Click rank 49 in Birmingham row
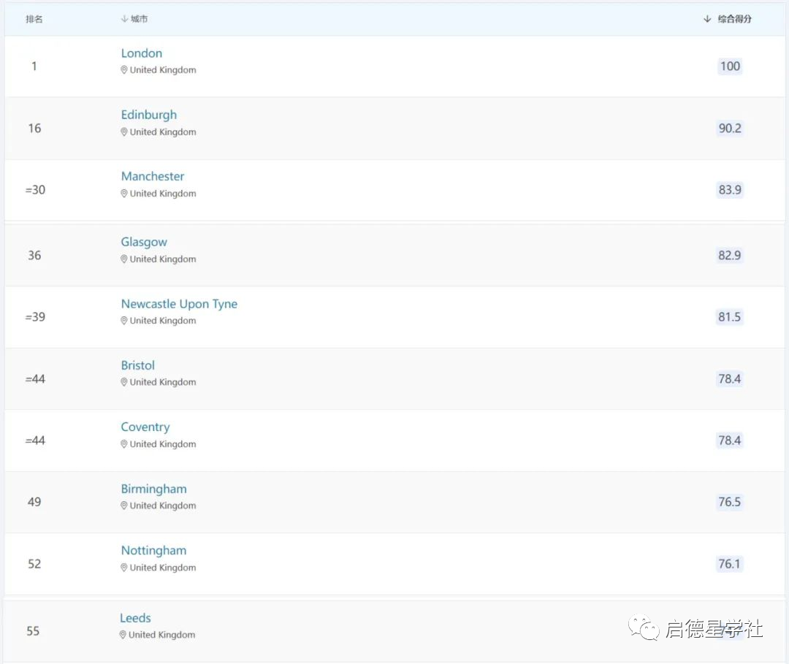789x664 pixels. [34, 502]
